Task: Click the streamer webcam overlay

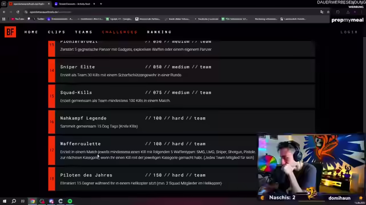Action: click(312, 167)
